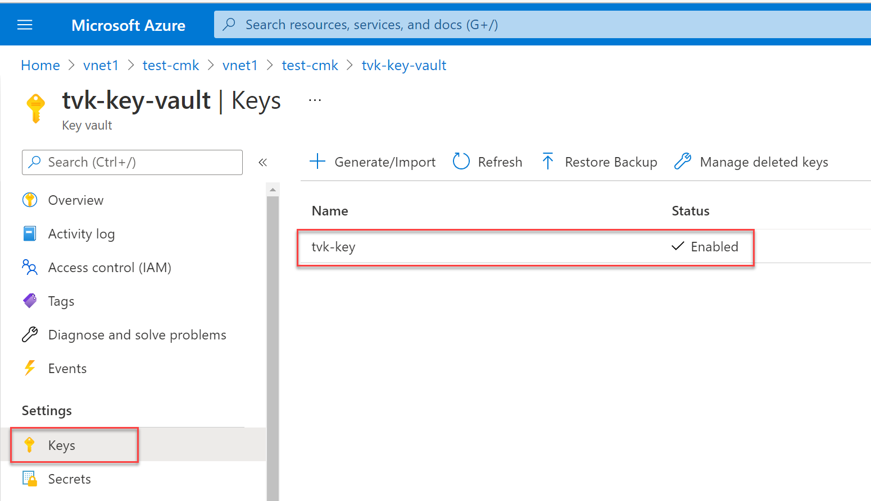Select Overview in the navigation menu
The image size is (871, 501).
pos(75,200)
